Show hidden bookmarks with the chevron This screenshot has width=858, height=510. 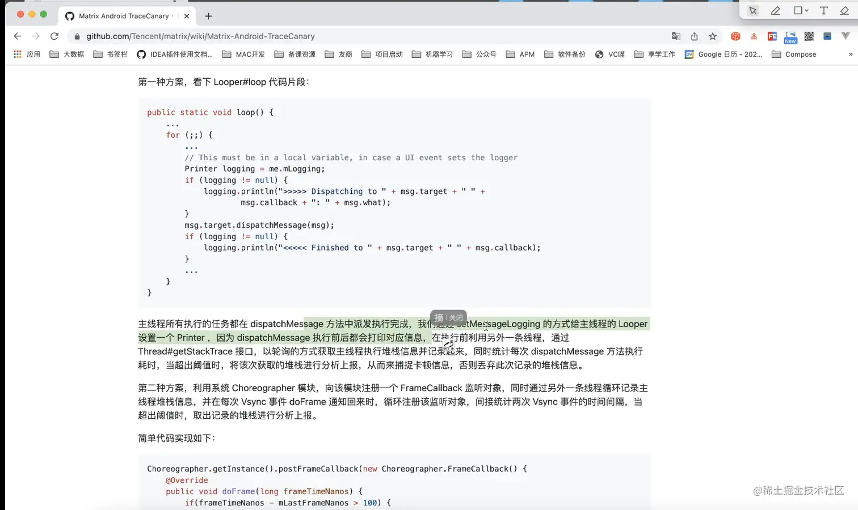click(850, 54)
